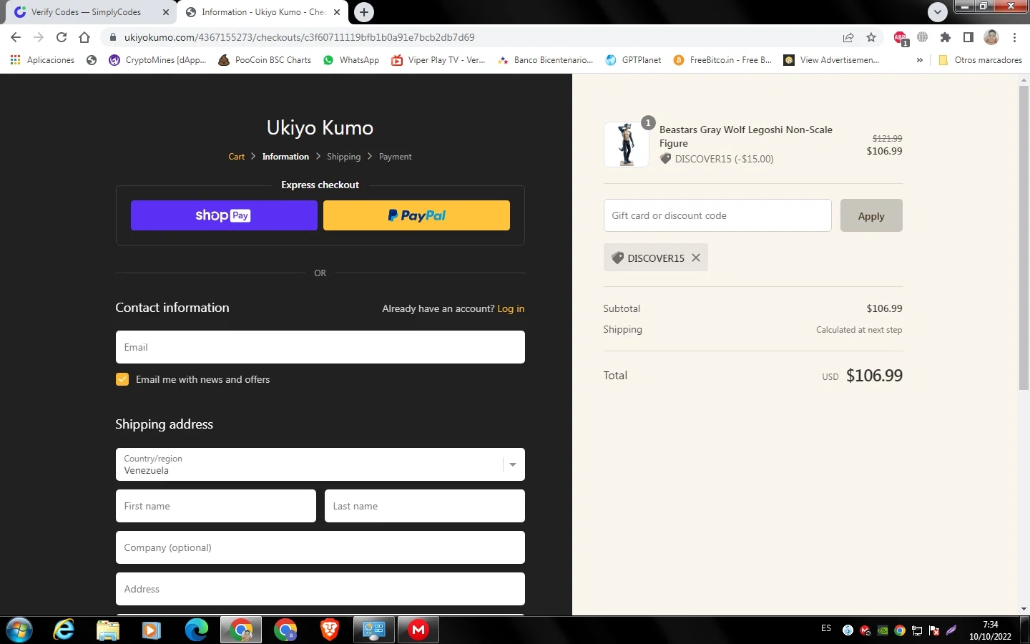Image resolution: width=1030 pixels, height=644 pixels.
Task: Show more bookmarks overflow chevron
Action: click(x=920, y=60)
